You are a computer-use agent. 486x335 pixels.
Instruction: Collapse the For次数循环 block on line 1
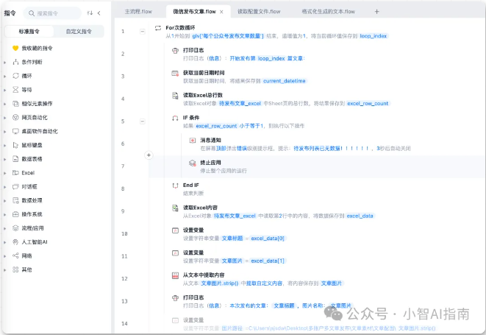click(143, 31)
